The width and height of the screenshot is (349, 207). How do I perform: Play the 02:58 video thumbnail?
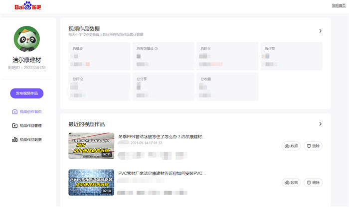[x=91, y=182]
